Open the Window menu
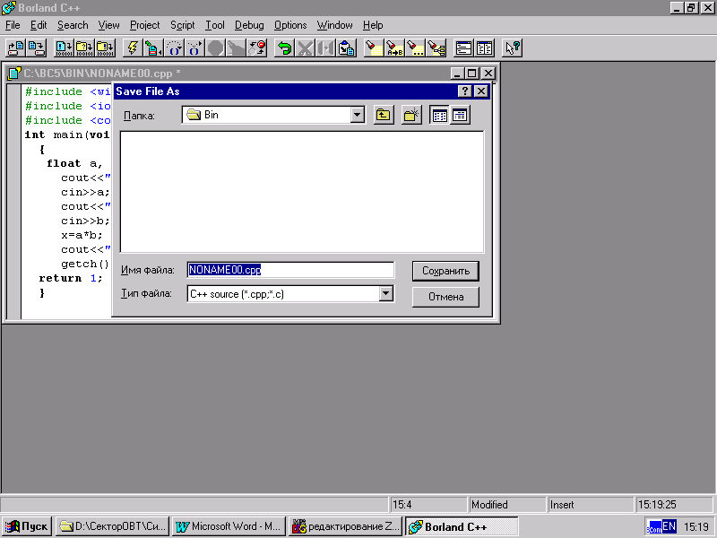Image resolution: width=717 pixels, height=538 pixels. pyautogui.click(x=334, y=25)
